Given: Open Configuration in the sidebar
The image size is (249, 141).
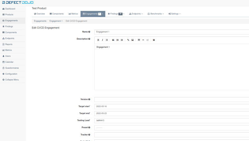Looking at the screenshot, I should coord(12,74).
